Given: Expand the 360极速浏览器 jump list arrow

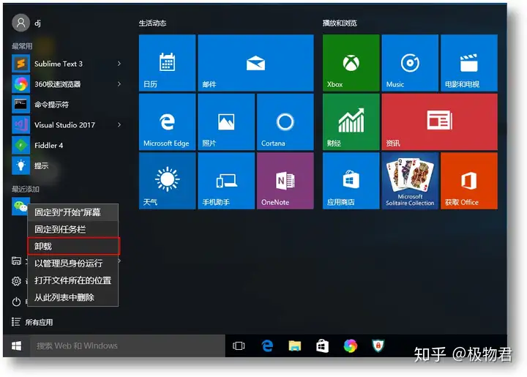Looking at the screenshot, I should [119, 84].
